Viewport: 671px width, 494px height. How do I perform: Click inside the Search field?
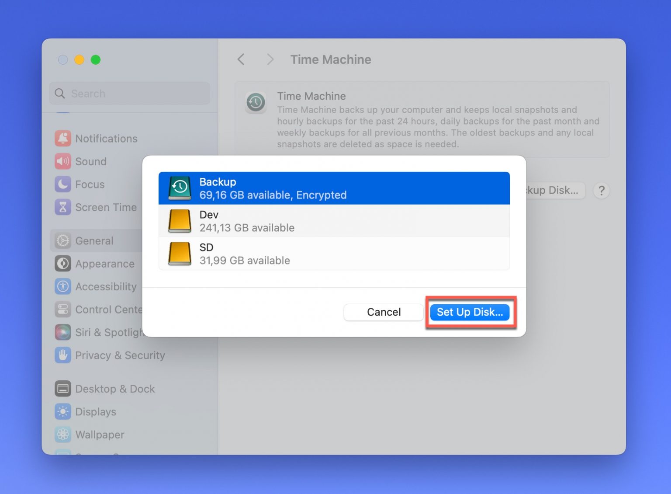pyautogui.click(x=129, y=93)
